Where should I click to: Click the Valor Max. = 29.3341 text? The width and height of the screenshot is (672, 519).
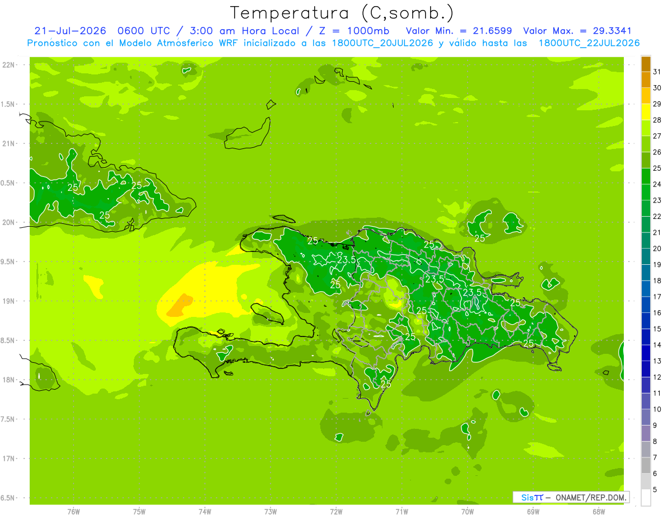(x=577, y=31)
